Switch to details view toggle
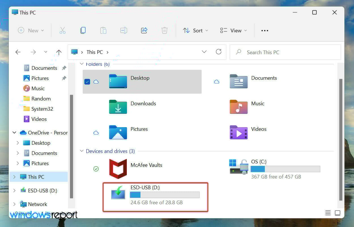This screenshot has width=354, height=227. (x=328, y=213)
